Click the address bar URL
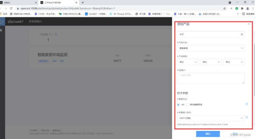Screen dimensions: 255x139 pos(68,8)
